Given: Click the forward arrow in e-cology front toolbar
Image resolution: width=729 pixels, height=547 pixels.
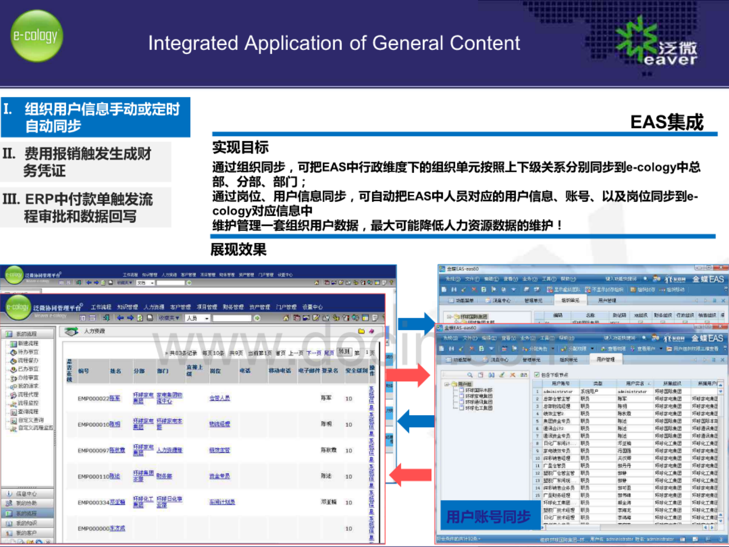Looking at the screenshot, I should (130, 318).
